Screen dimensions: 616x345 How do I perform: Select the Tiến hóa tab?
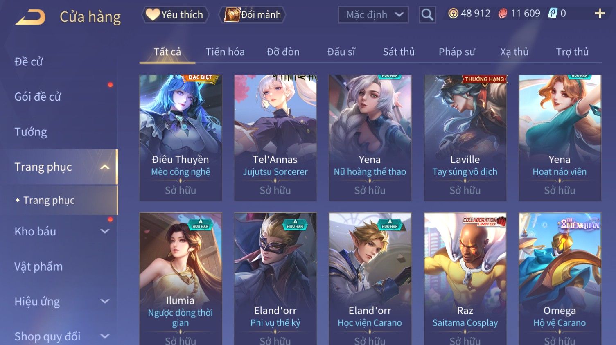point(225,52)
